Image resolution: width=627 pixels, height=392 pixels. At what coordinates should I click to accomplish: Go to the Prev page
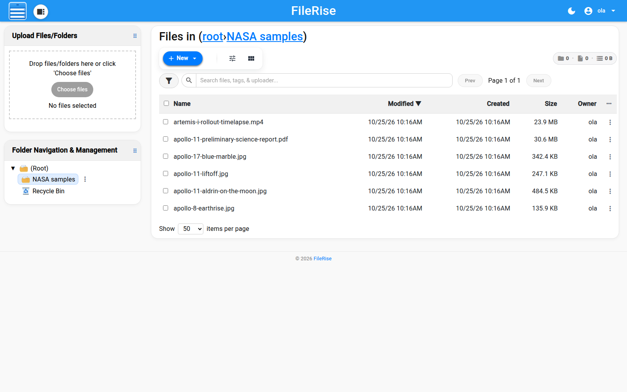470,81
